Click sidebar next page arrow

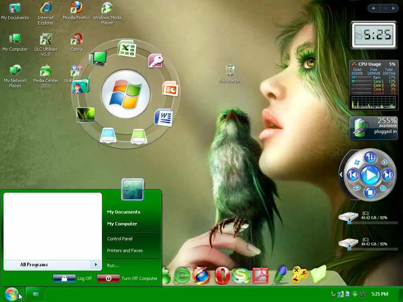(x=393, y=8)
